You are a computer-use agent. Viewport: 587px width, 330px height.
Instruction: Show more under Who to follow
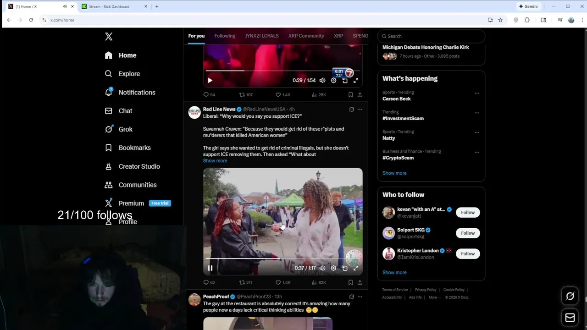pyautogui.click(x=394, y=273)
